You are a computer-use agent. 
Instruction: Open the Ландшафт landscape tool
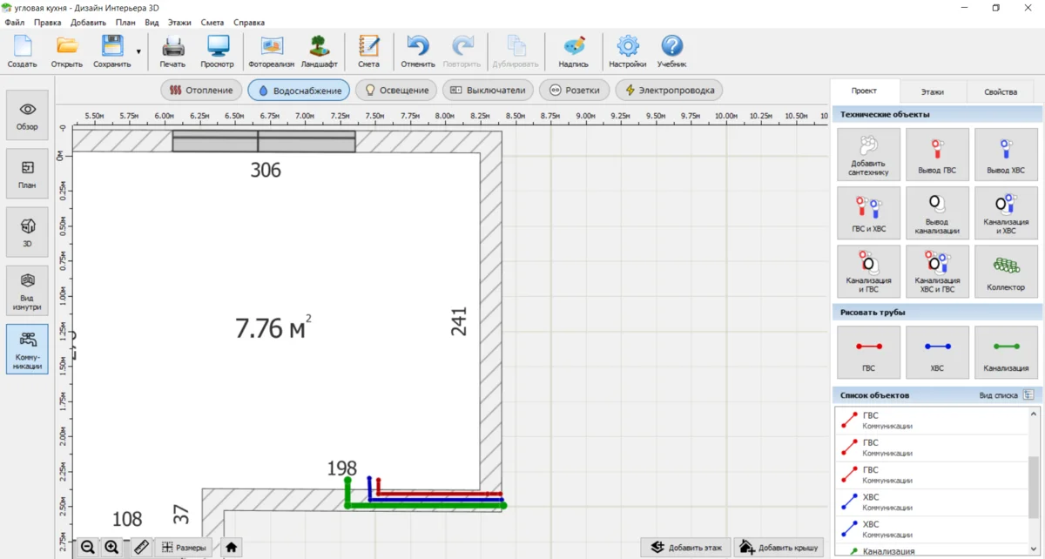(319, 51)
